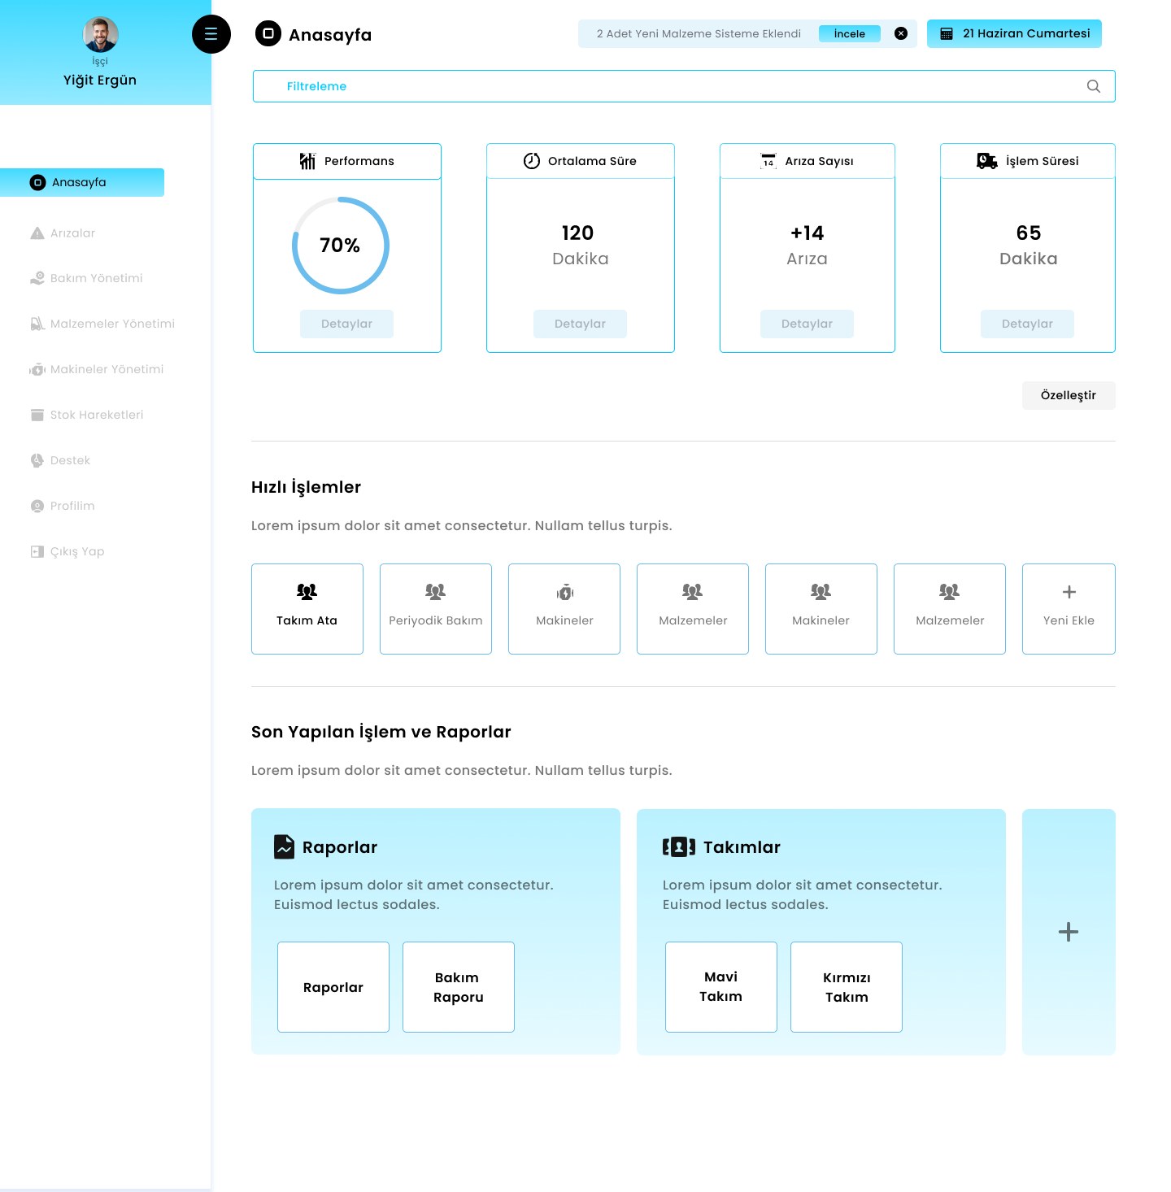Screen dimensions: 1171x1192
Task: Open the Bakım Raporu tile
Action: [x=459, y=987]
